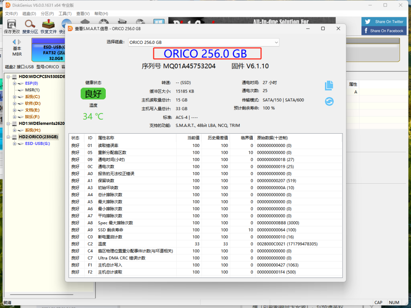Click the ESD-USB FAT32 partition bar
411x308 pixels.
point(48,50)
